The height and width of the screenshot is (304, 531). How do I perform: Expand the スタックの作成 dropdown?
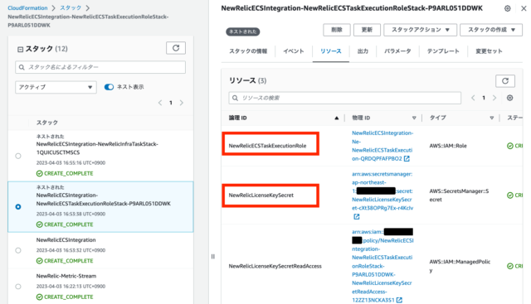click(491, 30)
